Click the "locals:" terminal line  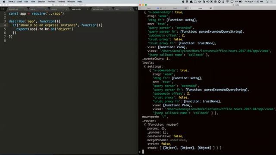tap(148, 62)
